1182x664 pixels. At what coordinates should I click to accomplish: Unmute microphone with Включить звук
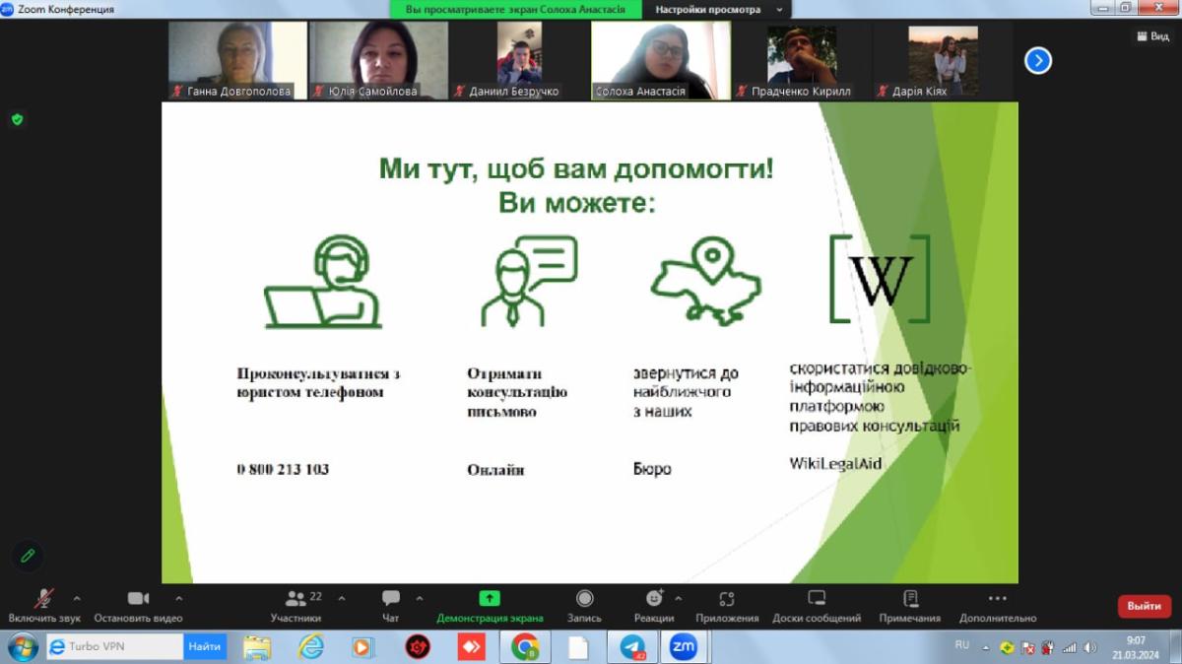coord(44,599)
